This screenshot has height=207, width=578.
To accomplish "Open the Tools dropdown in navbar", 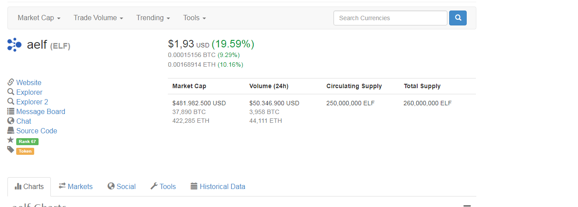I will tap(195, 18).
